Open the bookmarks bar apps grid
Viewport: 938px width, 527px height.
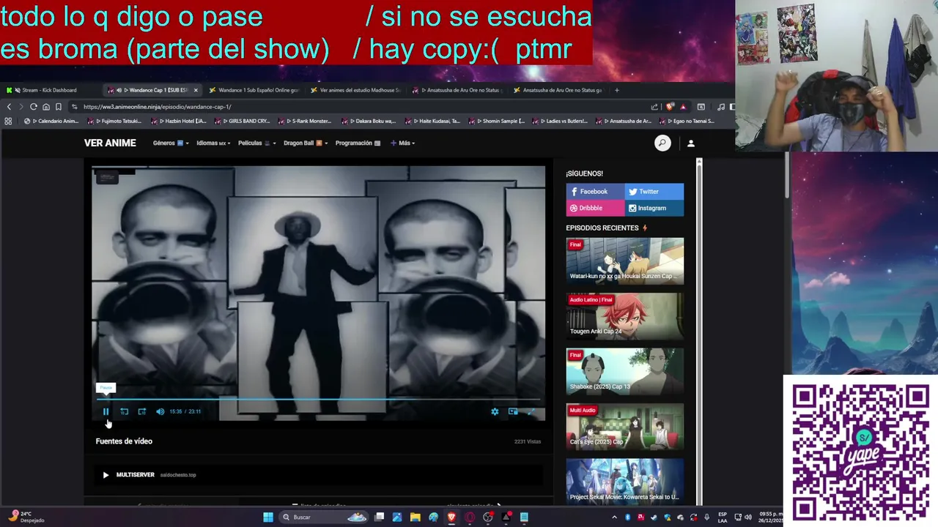pos(9,122)
